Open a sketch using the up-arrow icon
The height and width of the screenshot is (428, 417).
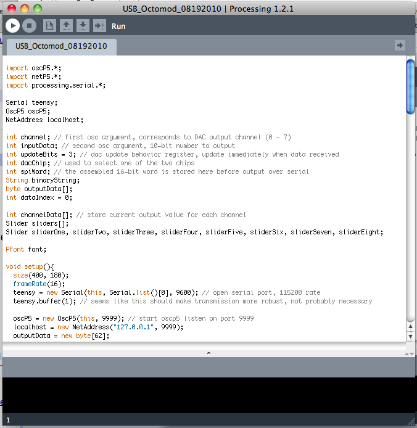pyautogui.click(x=67, y=26)
